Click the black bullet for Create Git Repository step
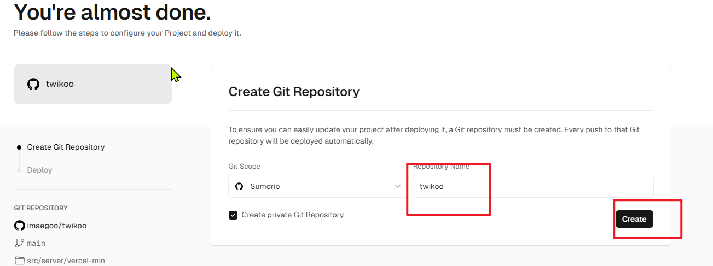The width and height of the screenshot is (713, 266). 19,147
